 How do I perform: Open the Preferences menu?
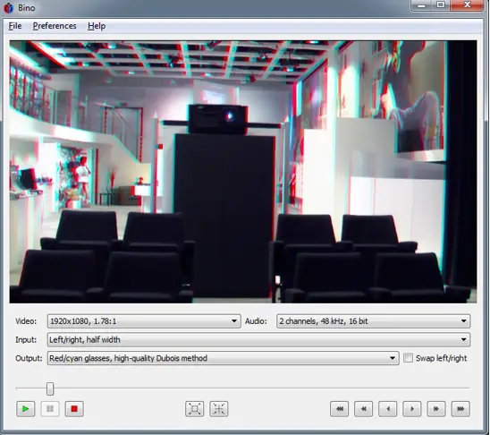click(x=55, y=26)
